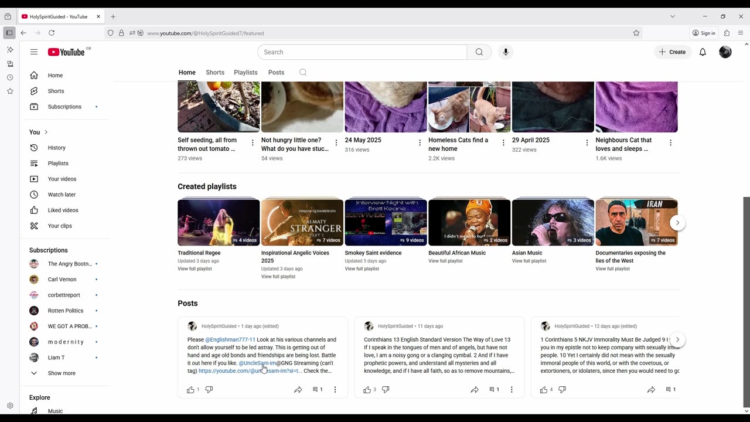Open Liked videos in the sidebar

coord(63,210)
